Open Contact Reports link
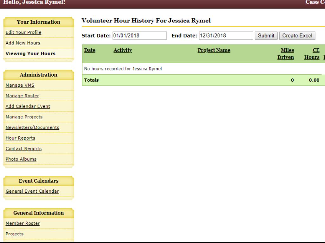This screenshot has width=325, height=243. pyautogui.click(x=23, y=148)
